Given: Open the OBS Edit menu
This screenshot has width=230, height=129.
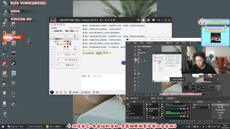Looking at the screenshot, I should 135,43.
